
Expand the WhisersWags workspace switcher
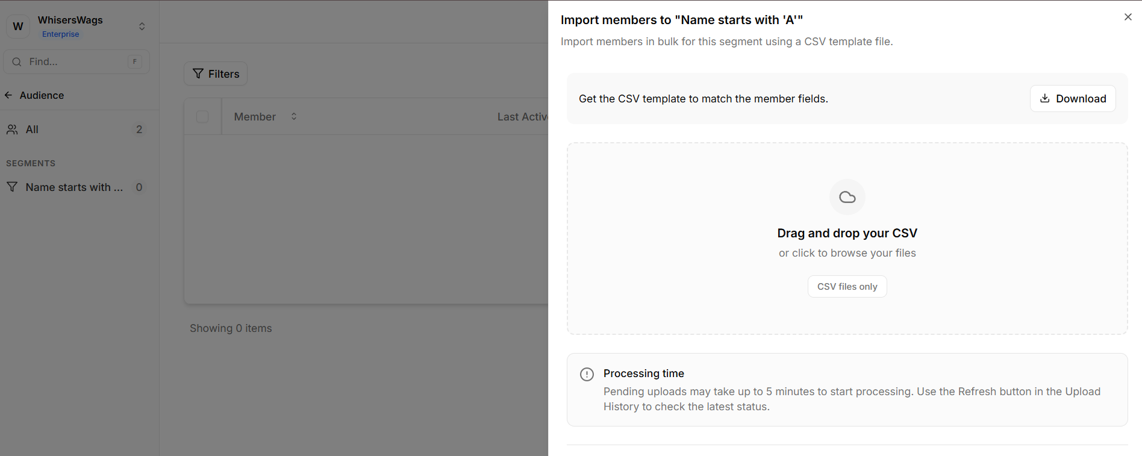tap(142, 27)
